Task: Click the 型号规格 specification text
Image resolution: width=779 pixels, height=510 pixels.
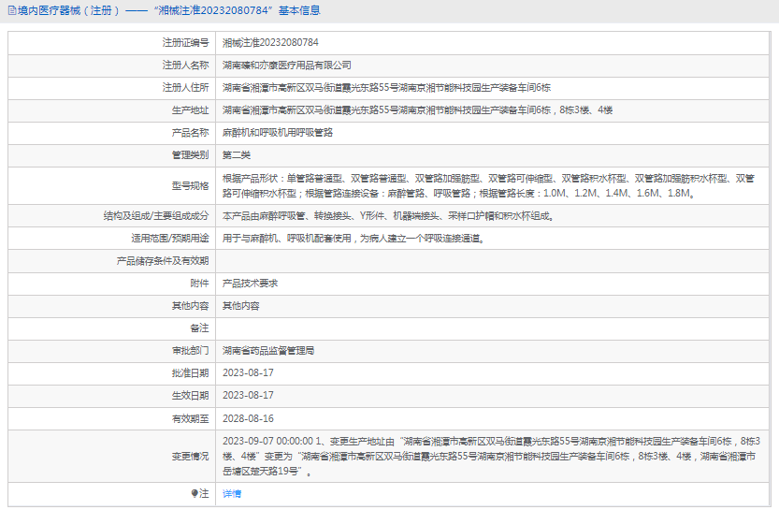Action: [488, 185]
